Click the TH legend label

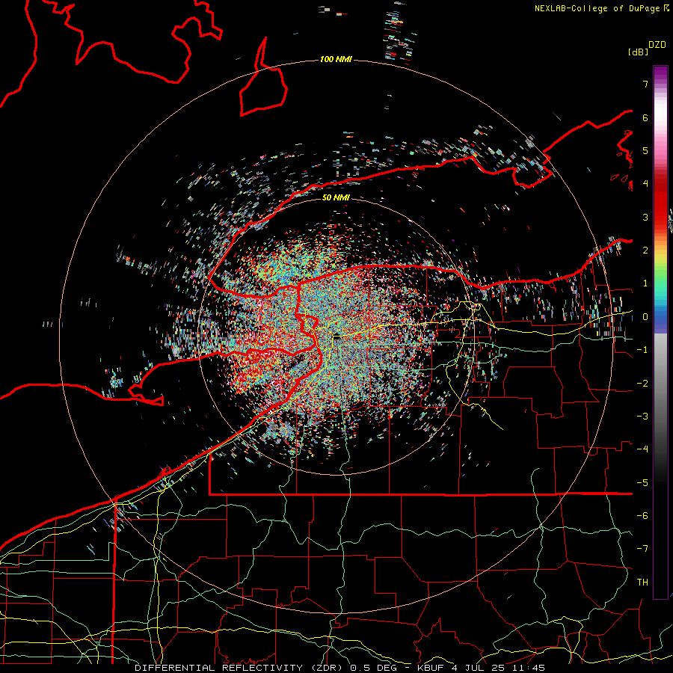(642, 583)
